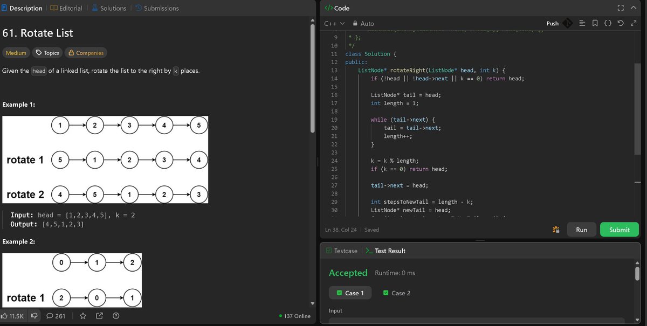
Task: Click line number 19 in the gutter
Action: click(334, 120)
